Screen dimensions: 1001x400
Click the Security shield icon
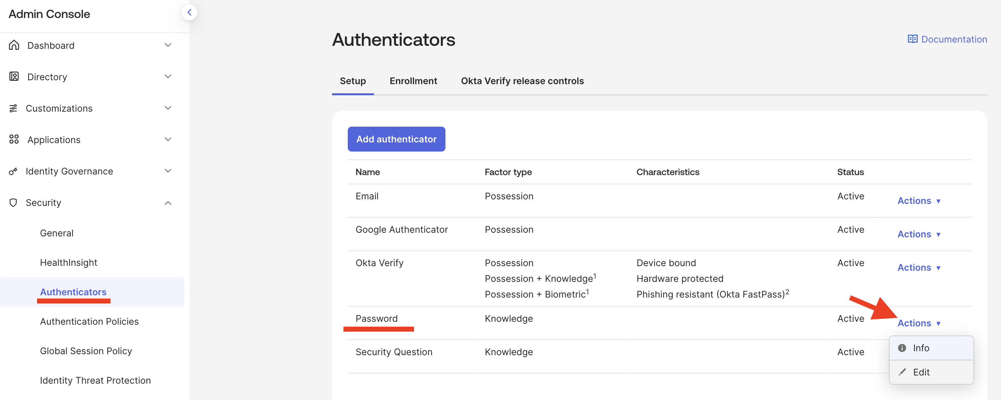coord(13,203)
